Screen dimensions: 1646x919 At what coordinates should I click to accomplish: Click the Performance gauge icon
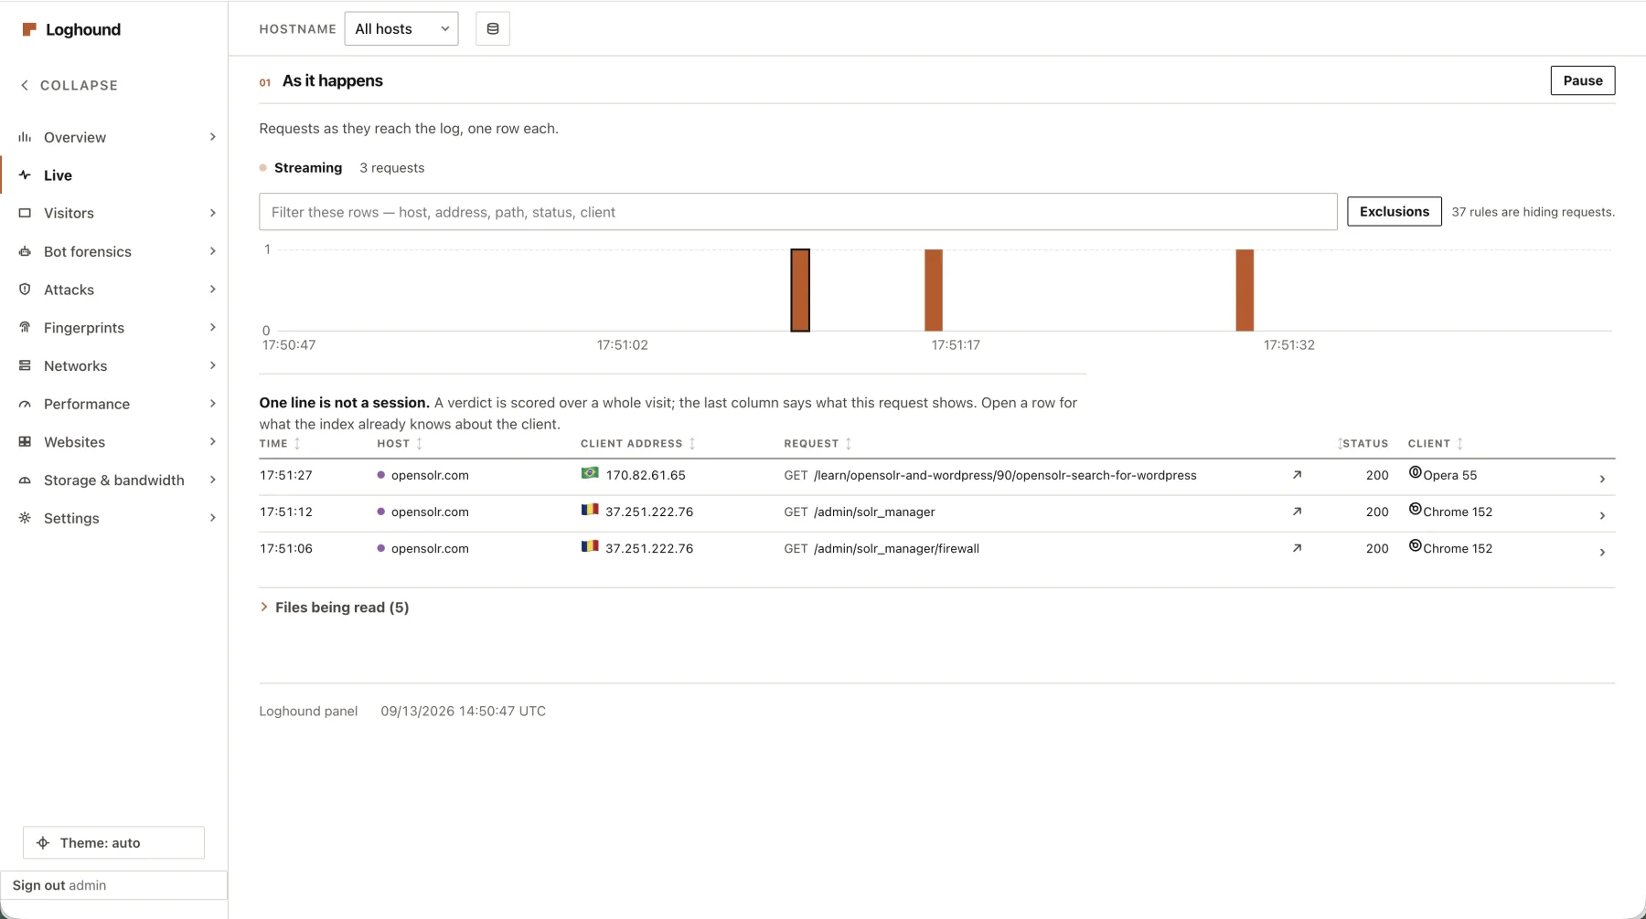pos(25,404)
